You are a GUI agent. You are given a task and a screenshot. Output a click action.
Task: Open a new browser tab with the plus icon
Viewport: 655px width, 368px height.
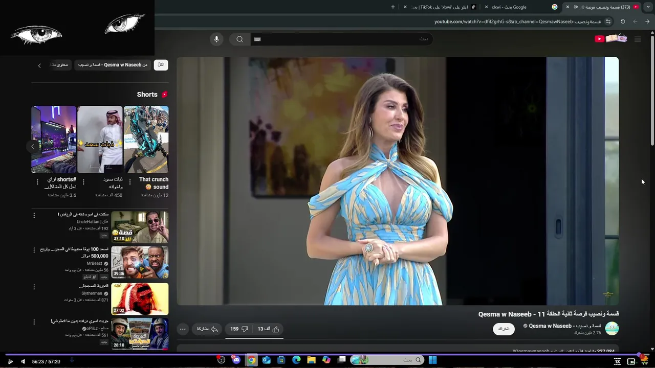click(393, 7)
